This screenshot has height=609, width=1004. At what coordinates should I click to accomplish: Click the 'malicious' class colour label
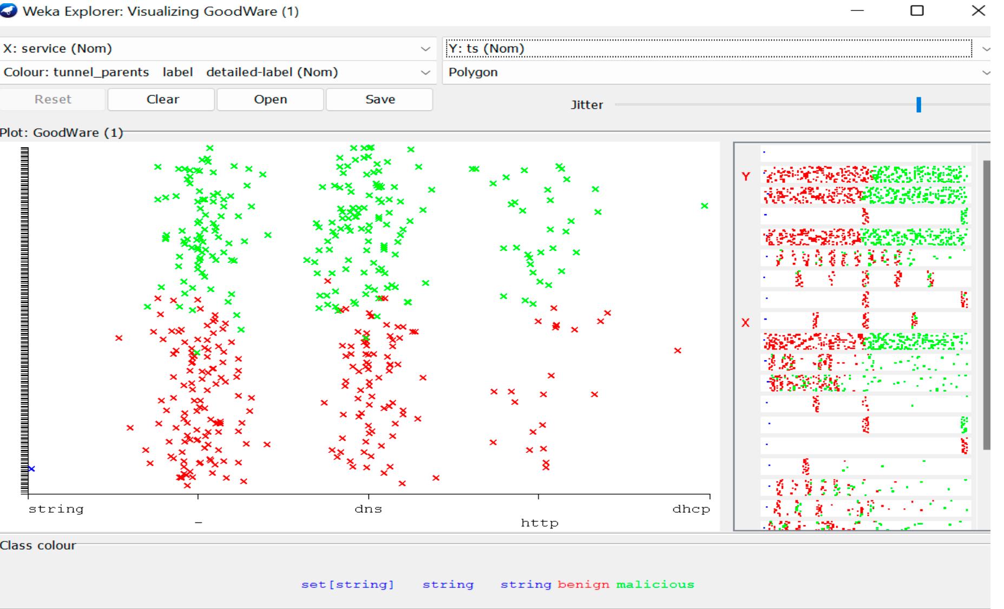[655, 584]
